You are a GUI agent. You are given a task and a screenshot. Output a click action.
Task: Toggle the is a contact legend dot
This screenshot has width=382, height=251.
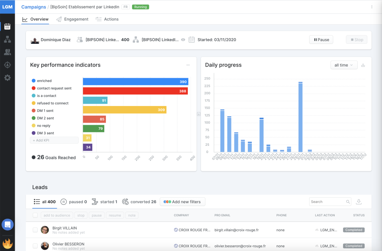pyautogui.click(x=33, y=96)
